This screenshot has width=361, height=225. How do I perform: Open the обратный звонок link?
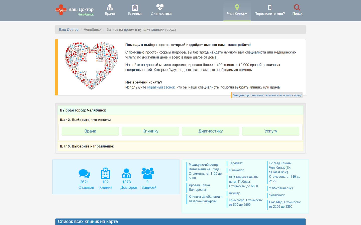tap(161, 87)
